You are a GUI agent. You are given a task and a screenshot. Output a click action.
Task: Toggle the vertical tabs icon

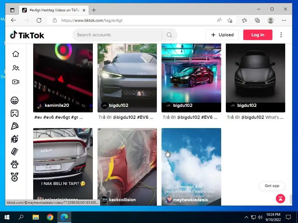[12, 10]
